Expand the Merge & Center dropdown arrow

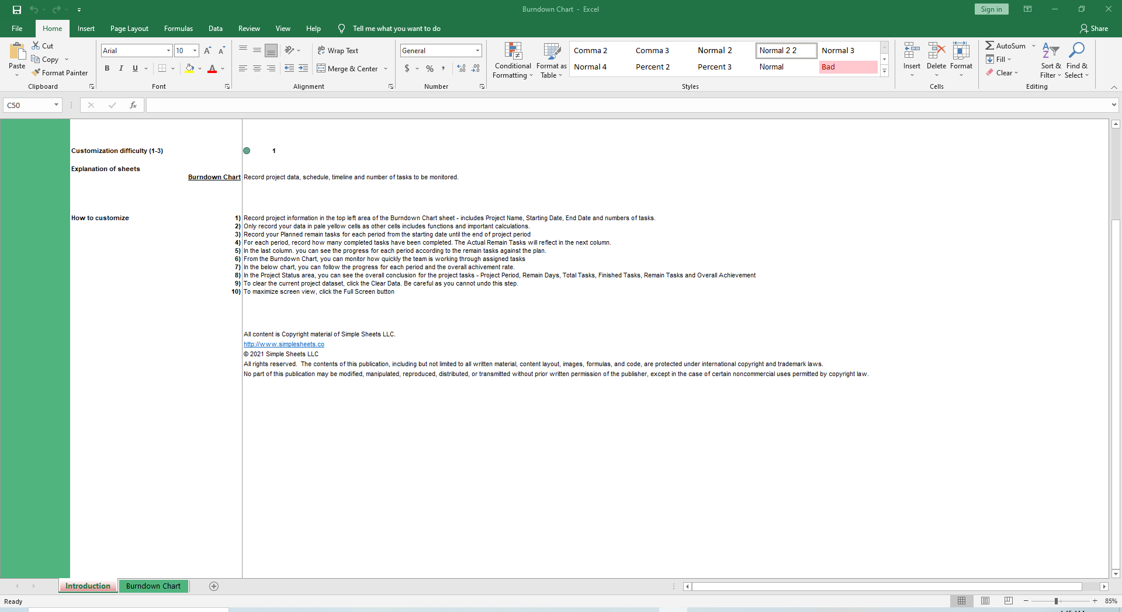pos(386,69)
